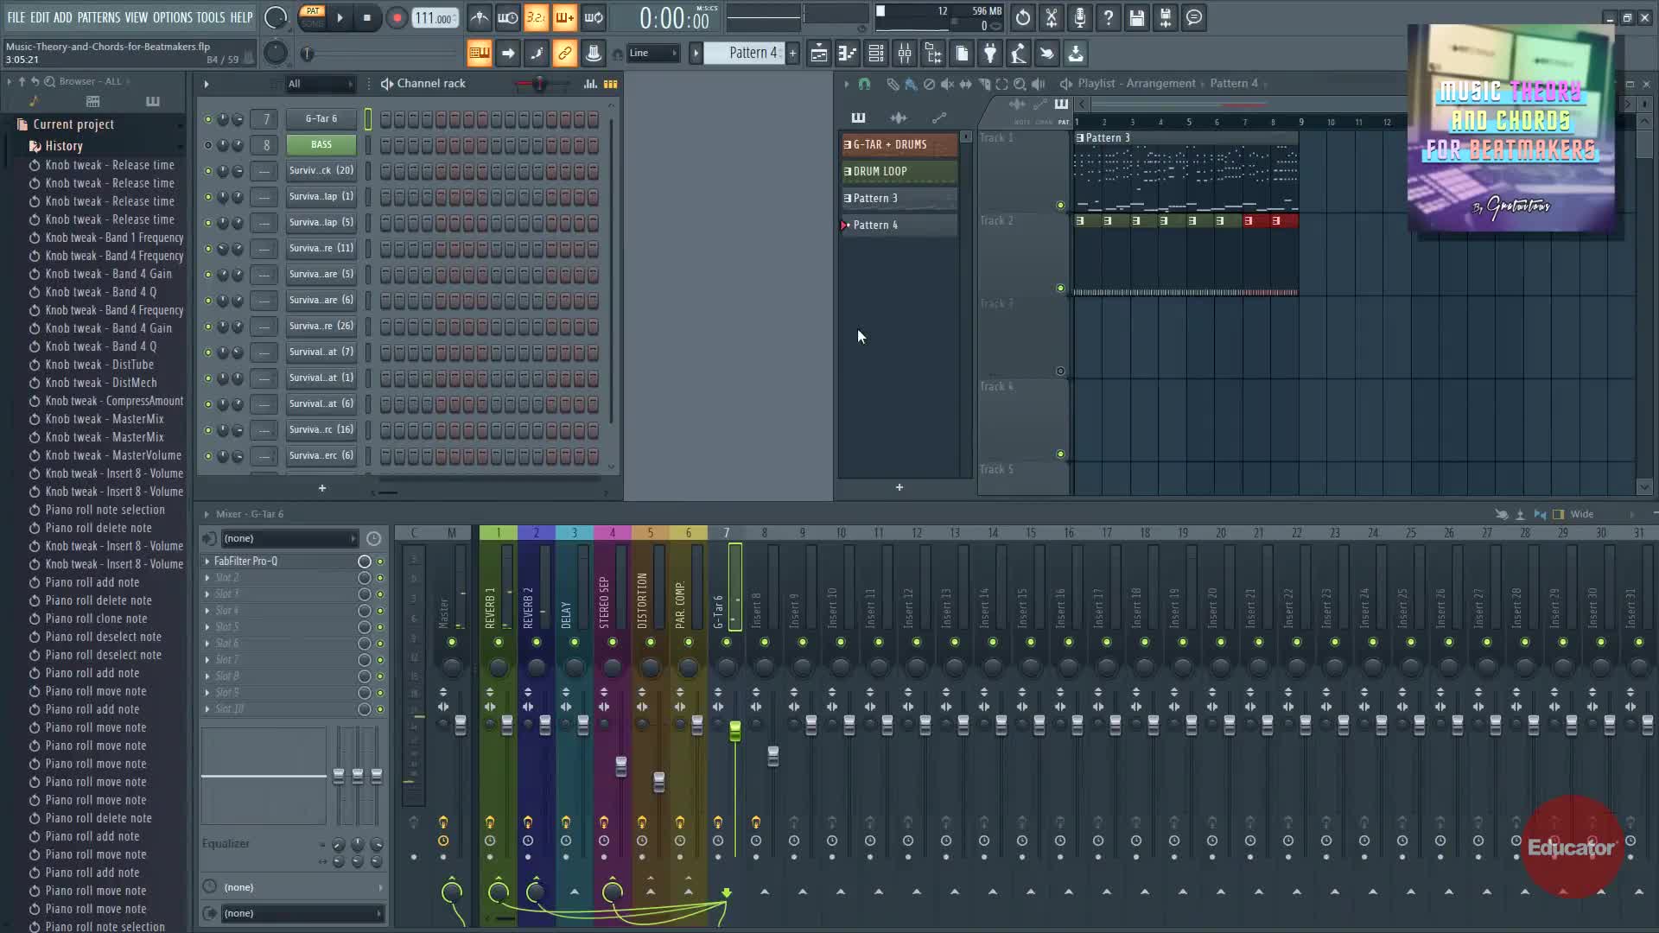1659x933 pixels.
Task: Open the channel rack All filter dropdown
Action: tap(320, 84)
